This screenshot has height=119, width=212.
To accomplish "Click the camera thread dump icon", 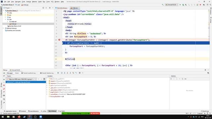I will tap(4, 96).
